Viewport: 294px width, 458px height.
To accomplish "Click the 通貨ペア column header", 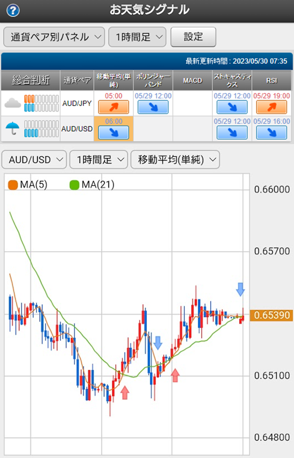I will click(x=77, y=80).
